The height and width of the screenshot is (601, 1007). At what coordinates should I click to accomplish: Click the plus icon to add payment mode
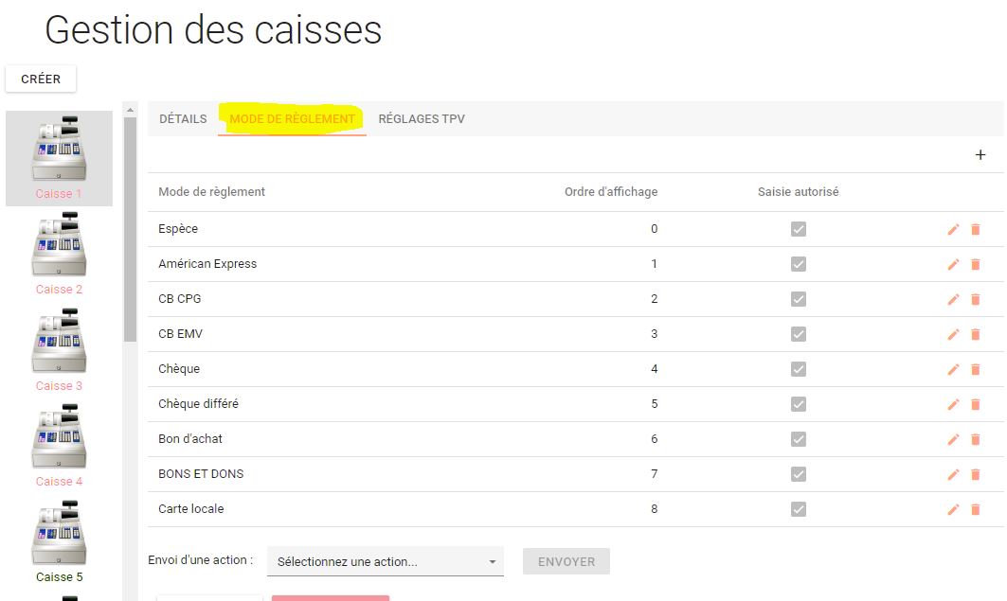point(980,155)
